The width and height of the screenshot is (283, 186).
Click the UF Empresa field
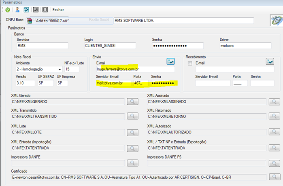[x=62, y=83]
